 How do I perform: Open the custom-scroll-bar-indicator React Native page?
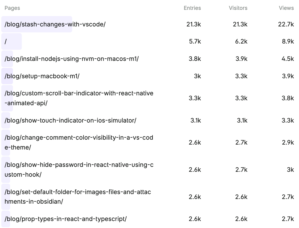coord(79,98)
